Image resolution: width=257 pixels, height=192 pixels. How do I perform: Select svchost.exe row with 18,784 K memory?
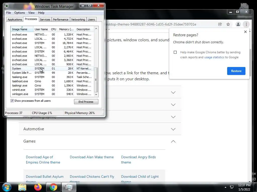click(x=52, y=43)
